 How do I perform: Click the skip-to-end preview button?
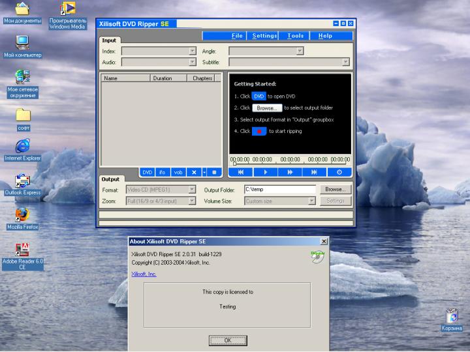coord(315,172)
